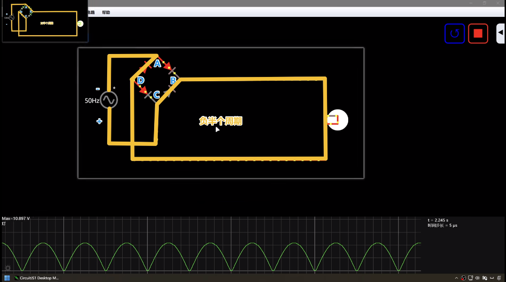Show hidden system tray icons
506x282 pixels.
[x=456, y=278]
